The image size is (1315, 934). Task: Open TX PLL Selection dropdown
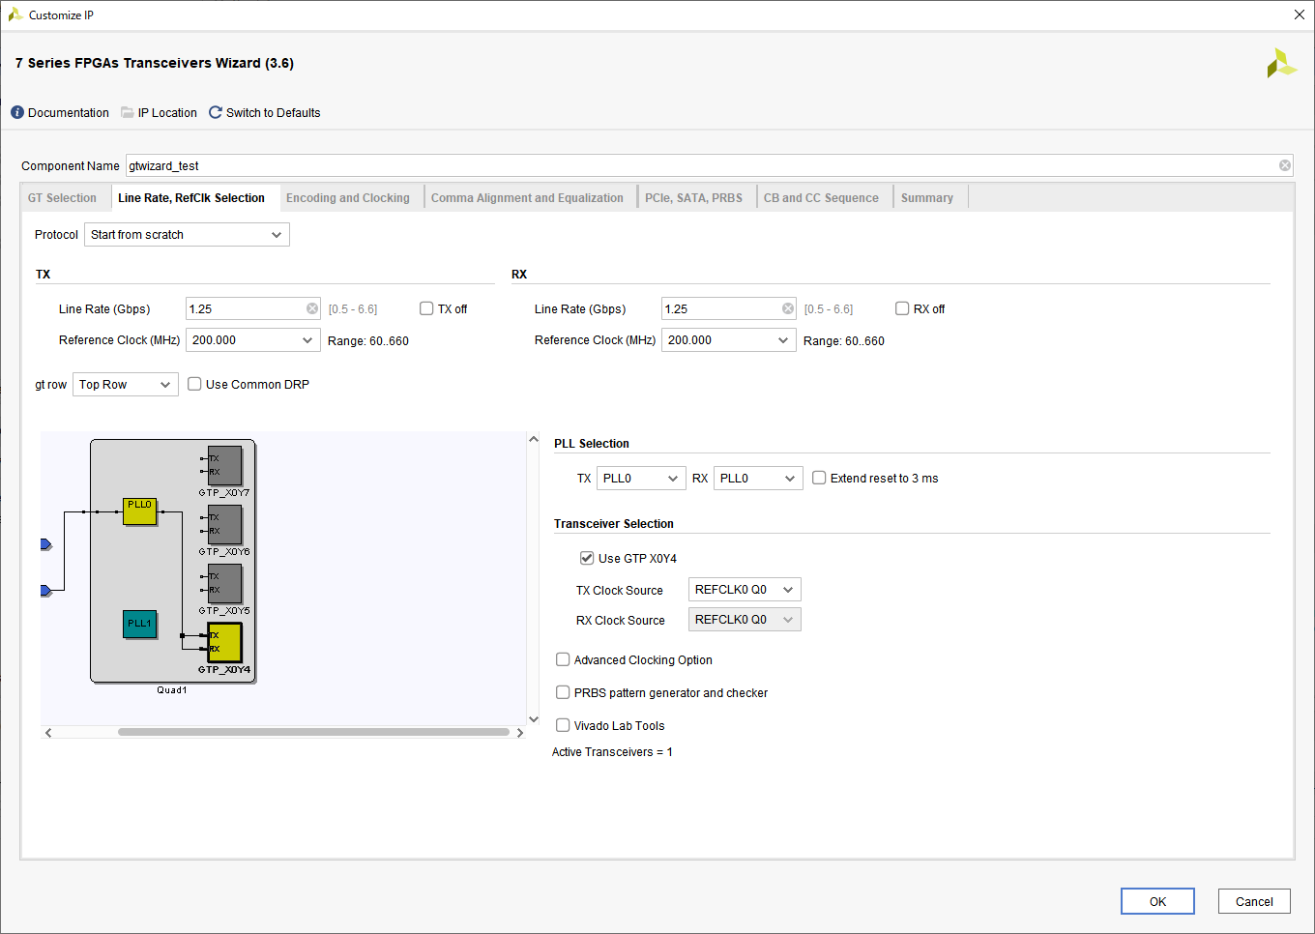click(x=641, y=479)
